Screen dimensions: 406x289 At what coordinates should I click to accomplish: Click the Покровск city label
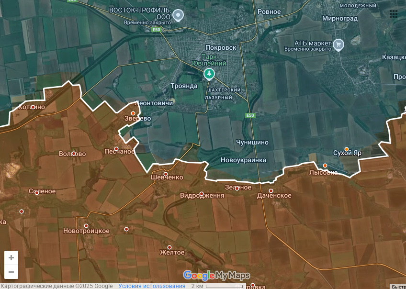(221, 47)
